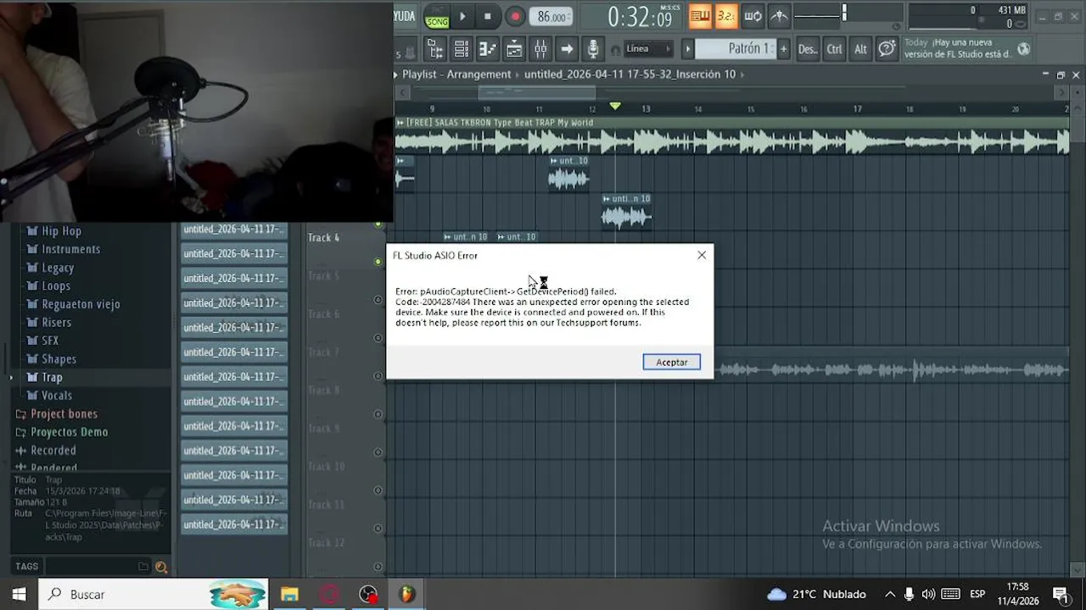The width and height of the screenshot is (1086, 610).
Task: Open the Línea snap dropdown
Action: [648, 48]
